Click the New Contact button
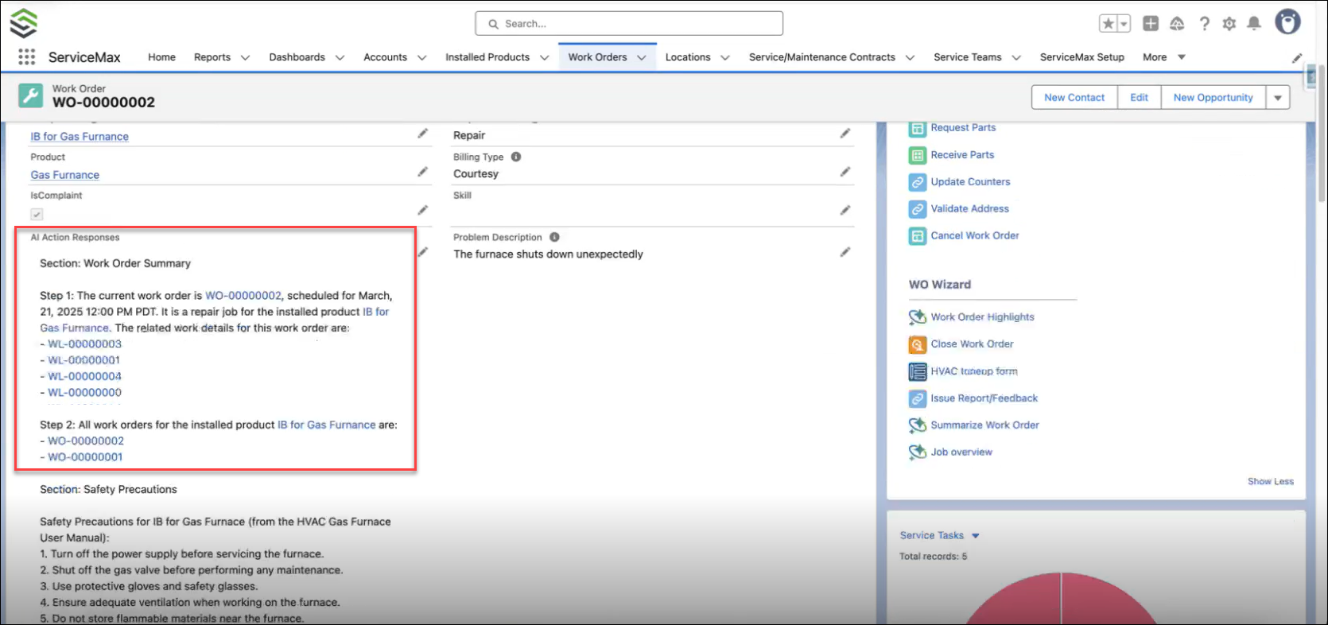This screenshot has height=625, width=1328. [x=1074, y=98]
